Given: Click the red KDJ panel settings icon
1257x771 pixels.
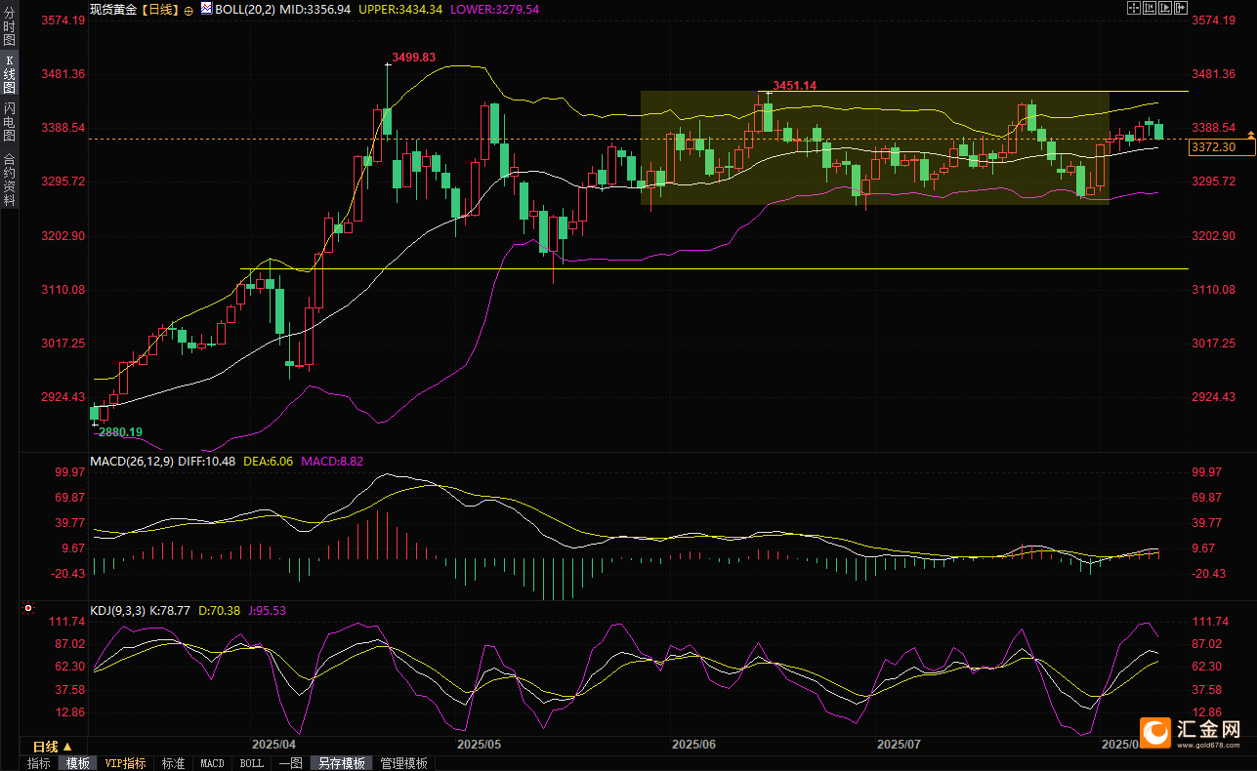Looking at the screenshot, I should pos(27,608).
